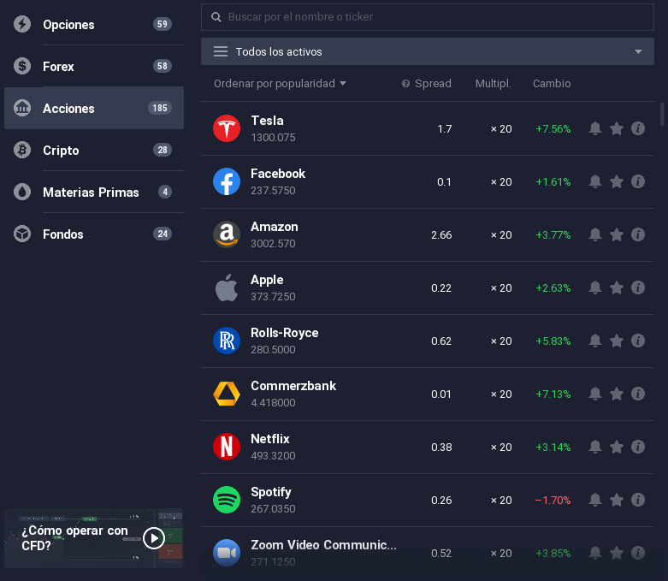Image resolution: width=668 pixels, height=581 pixels.
Task: Click the Amazon alert bell
Action: pyautogui.click(x=595, y=234)
